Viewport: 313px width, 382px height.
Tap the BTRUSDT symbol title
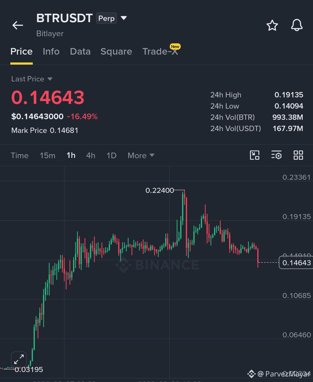(x=65, y=18)
